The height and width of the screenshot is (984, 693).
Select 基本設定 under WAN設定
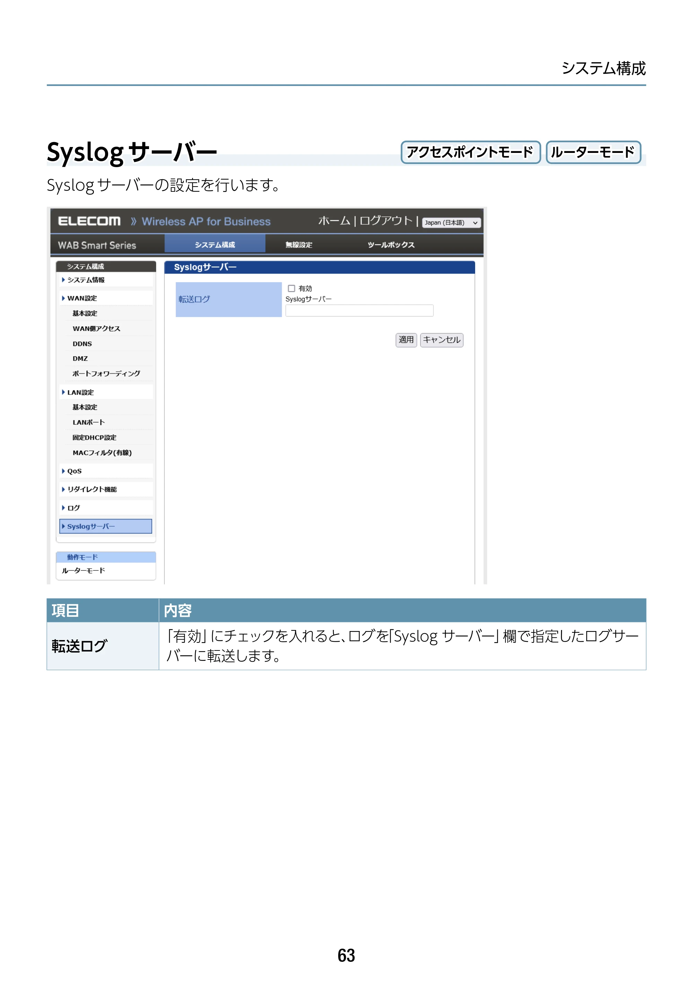(x=85, y=313)
